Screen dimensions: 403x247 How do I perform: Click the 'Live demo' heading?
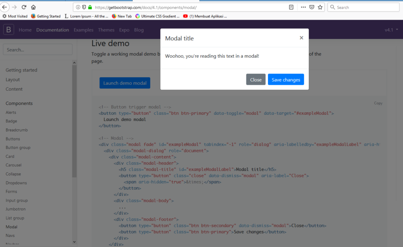111,43
